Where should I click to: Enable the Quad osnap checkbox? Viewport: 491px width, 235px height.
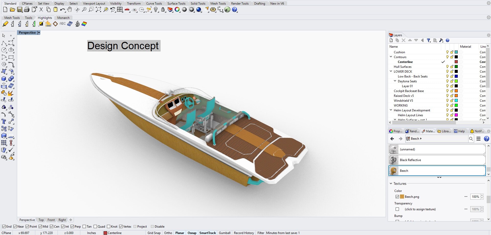[x=95, y=227]
